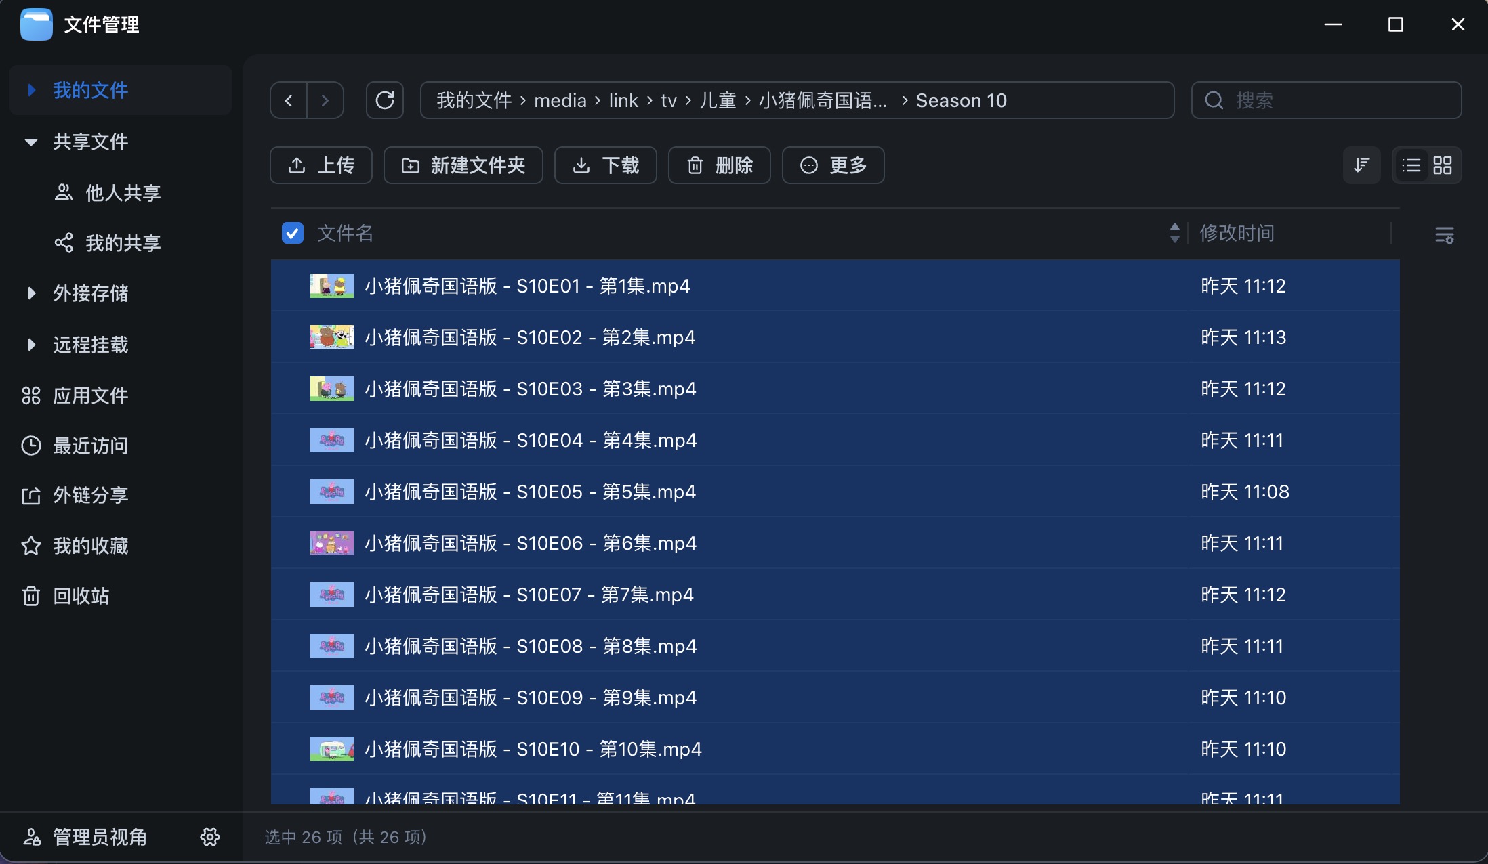This screenshot has height=864, width=1488.
Task: Switch to grid view icon
Action: pos(1443,165)
